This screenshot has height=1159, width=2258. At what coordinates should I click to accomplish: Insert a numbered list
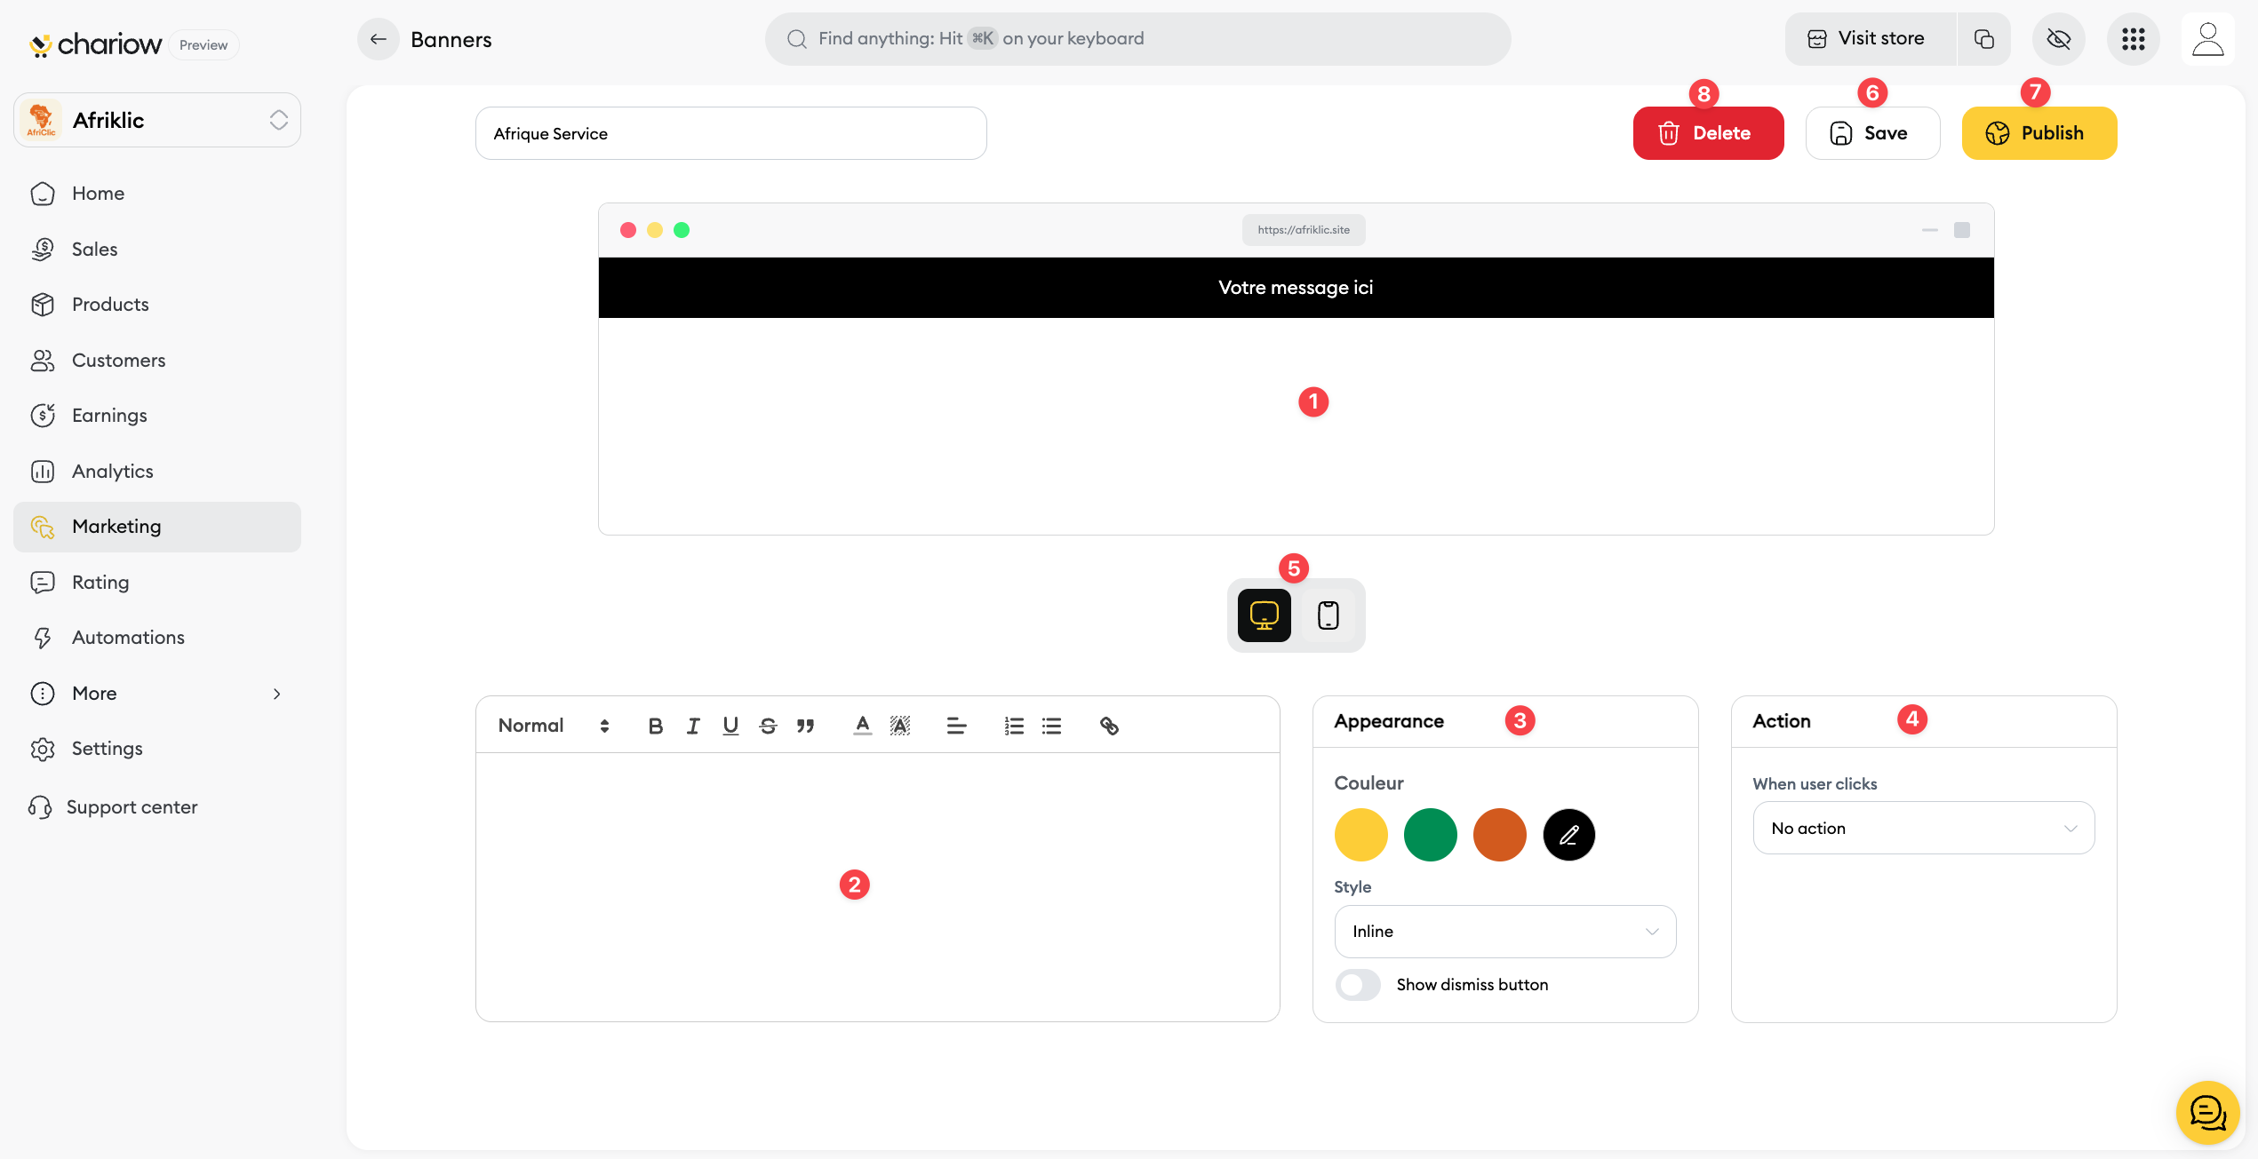coord(1014,726)
